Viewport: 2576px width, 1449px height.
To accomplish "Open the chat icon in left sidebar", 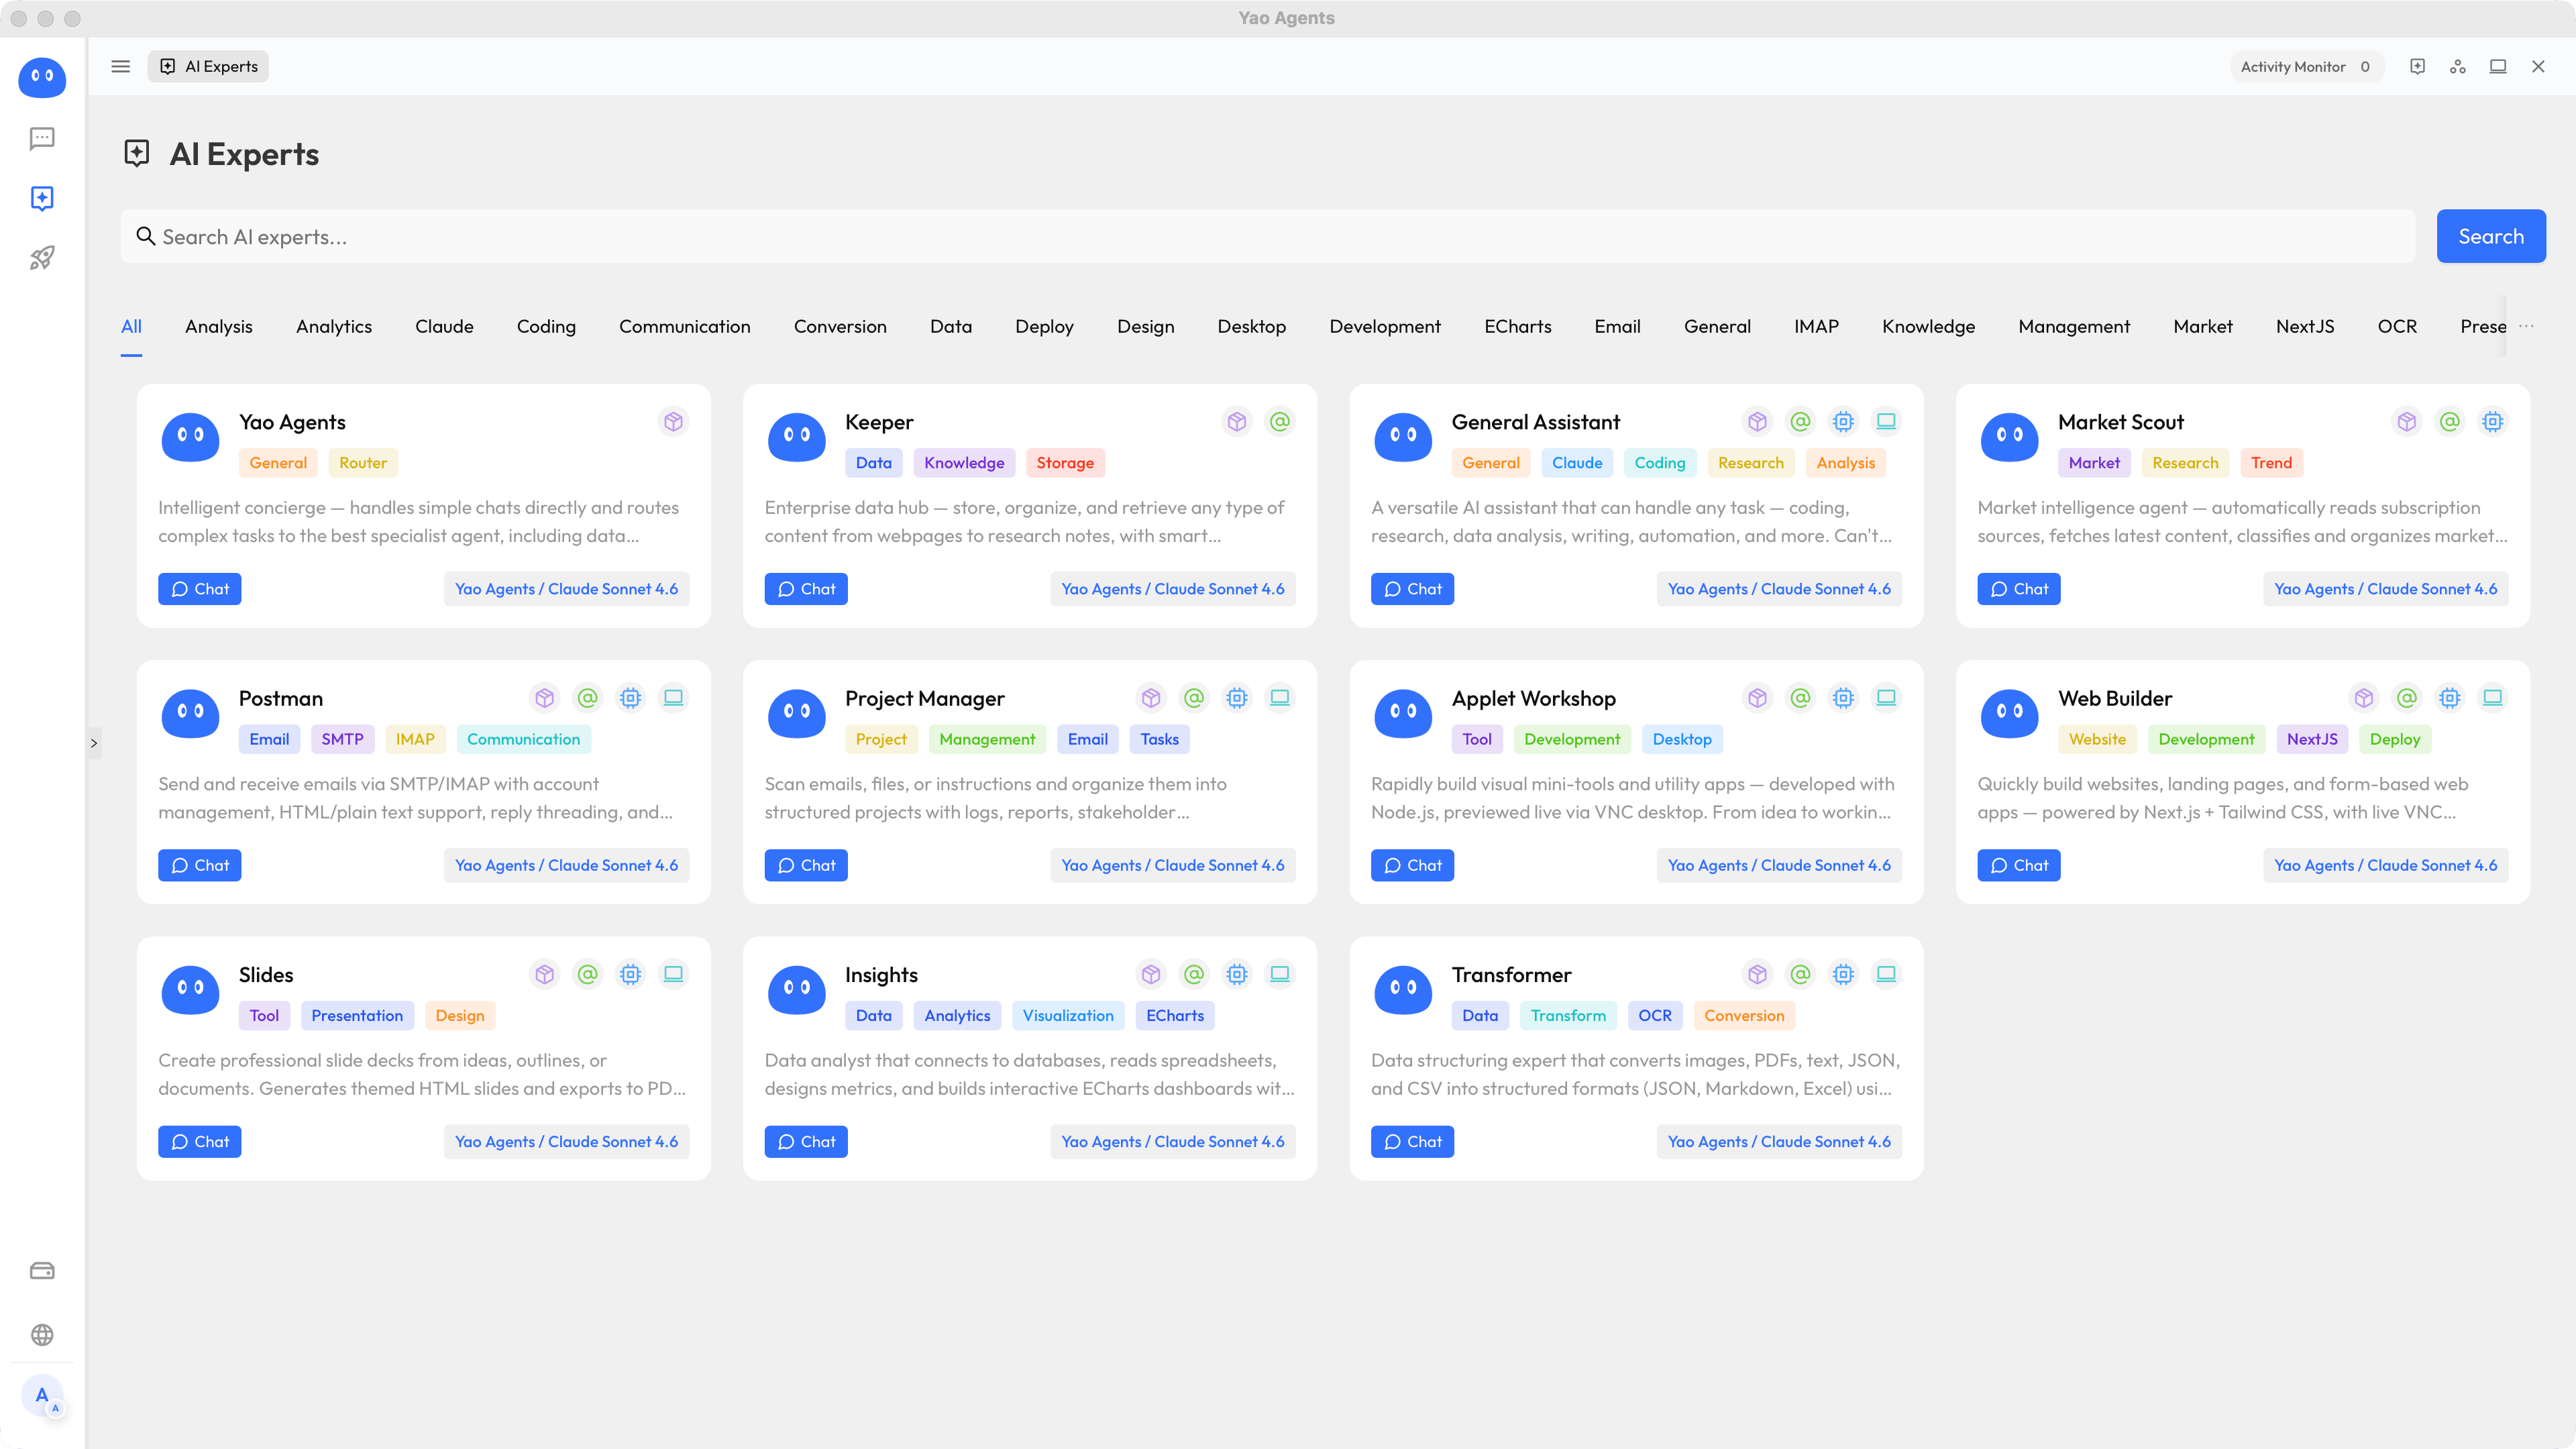I will 42,138.
